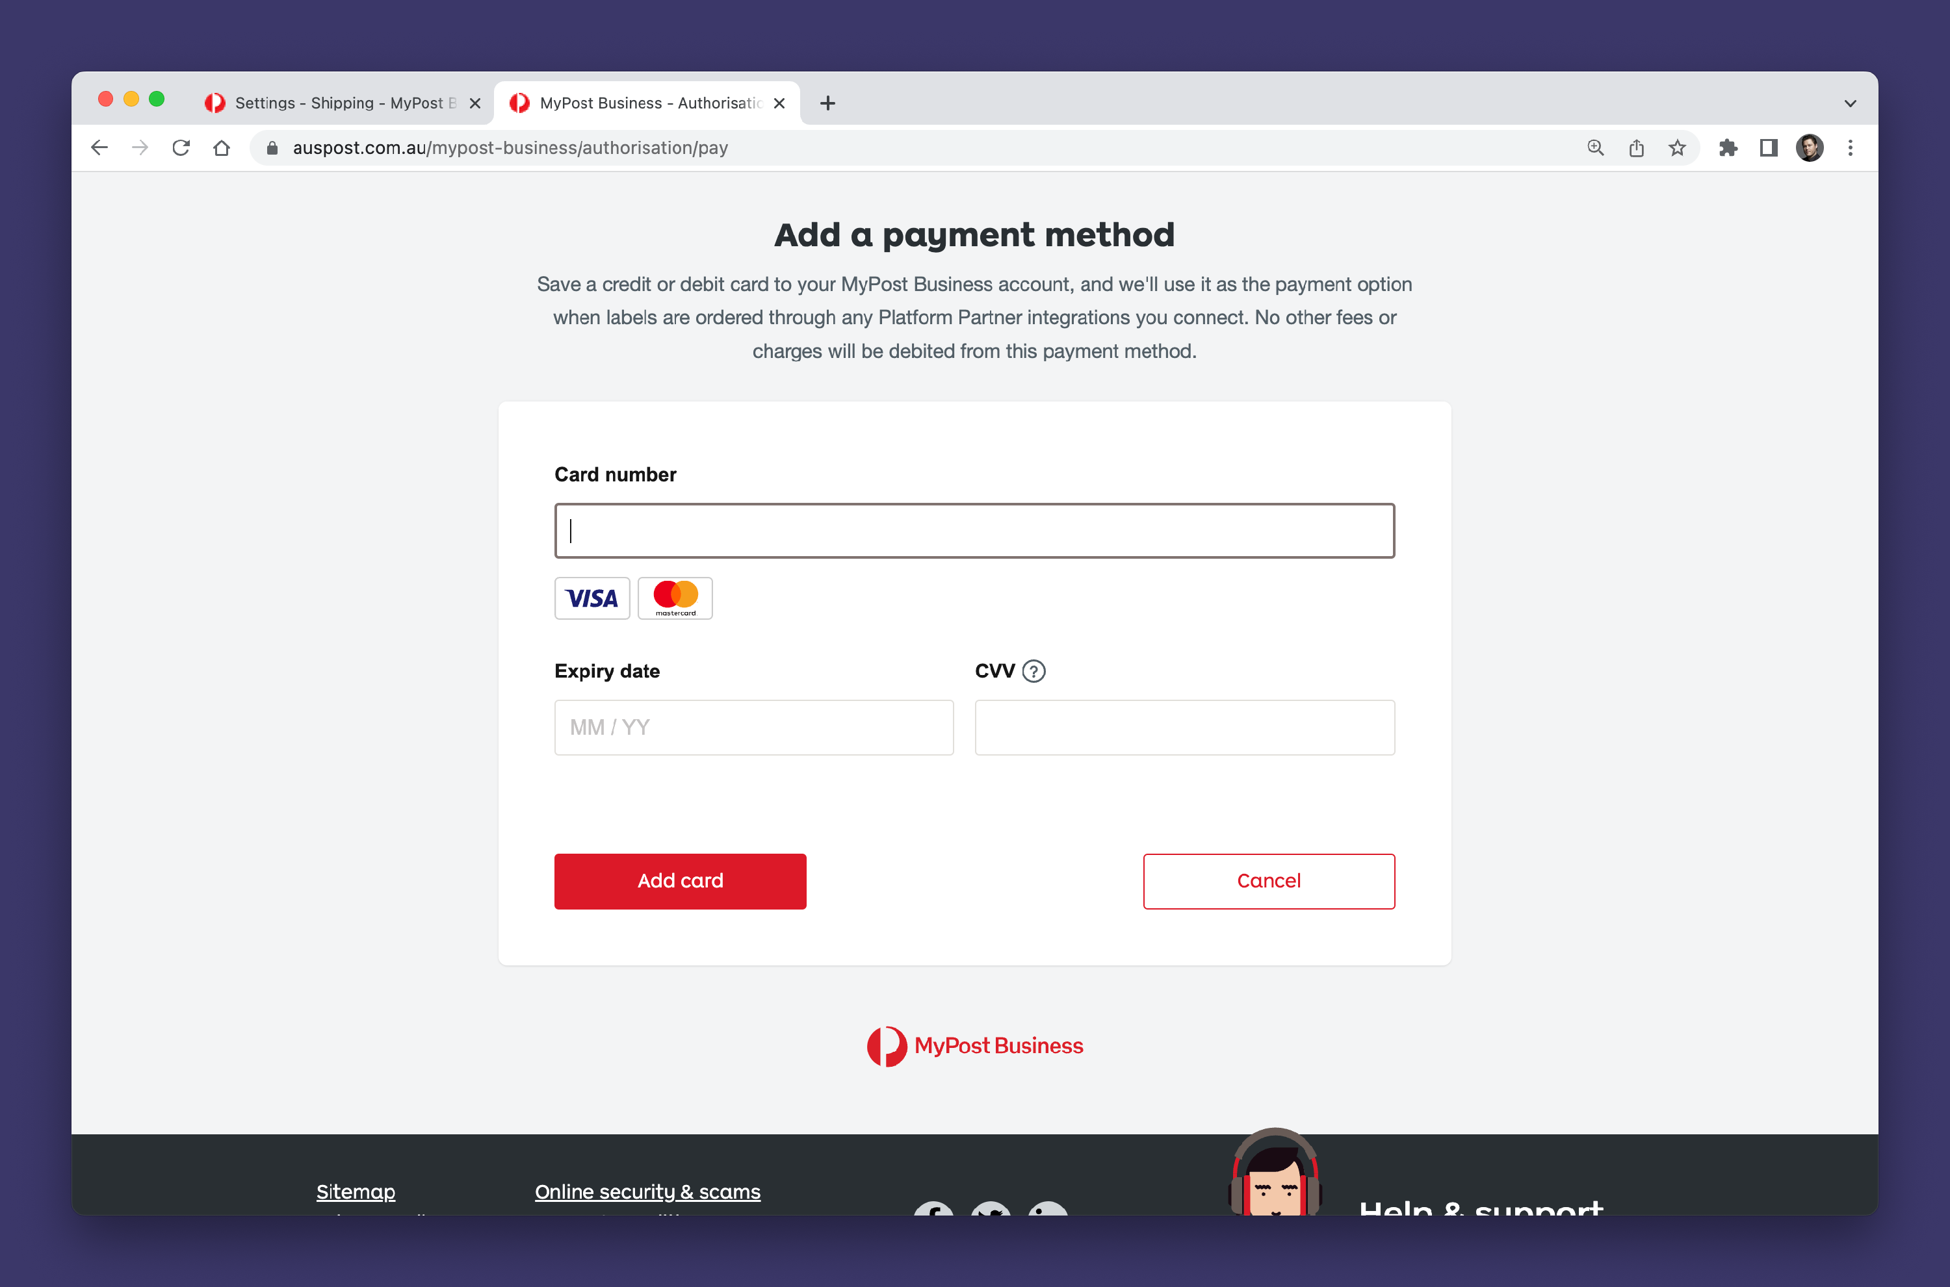Screen dimensions: 1950x1287
Task: Expand the tab search chevron
Action: pyautogui.click(x=1850, y=103)
